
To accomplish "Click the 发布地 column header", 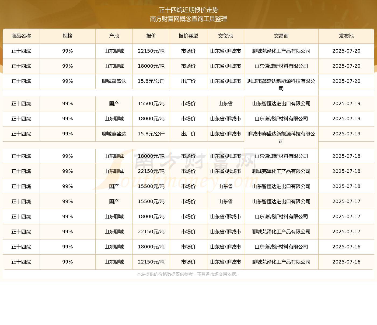I will click(x=346, y=36).
